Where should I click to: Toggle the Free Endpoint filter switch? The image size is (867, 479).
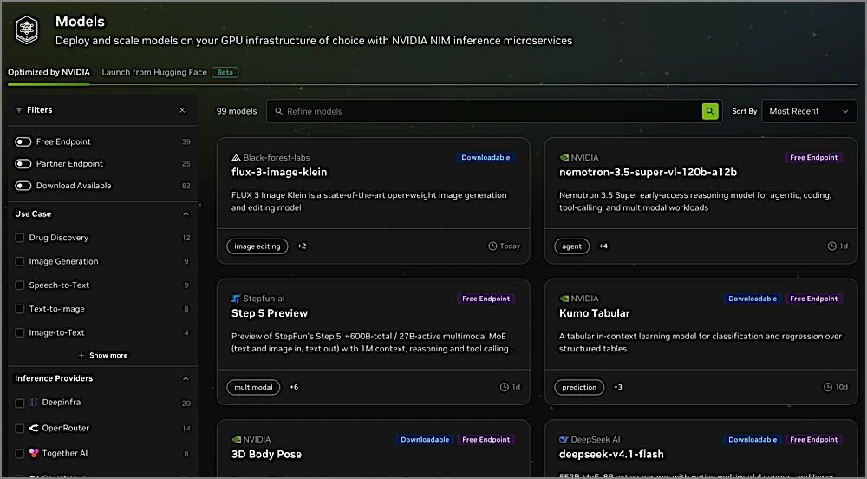23,142
